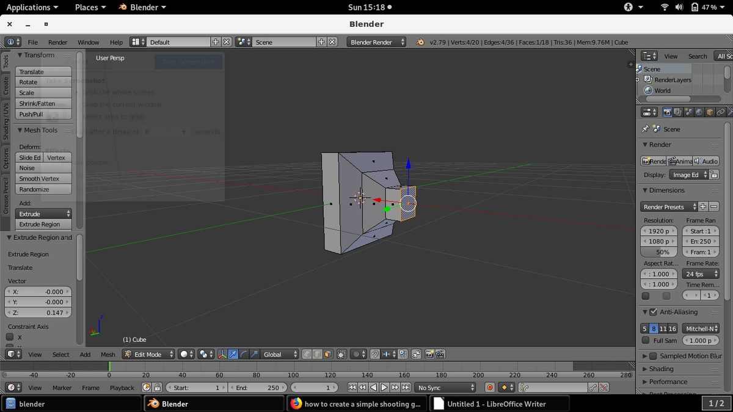This screenshot has height=412, width=733.
Task: Click the Z vector value field 0.147
Action: coord(38,313)
